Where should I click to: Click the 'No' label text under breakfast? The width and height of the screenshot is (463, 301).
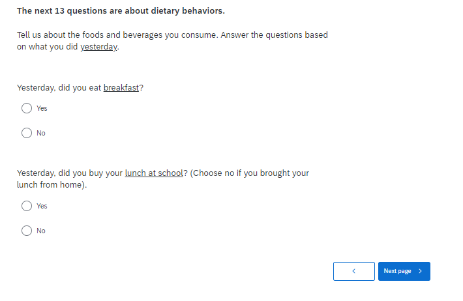pos(41,133)
